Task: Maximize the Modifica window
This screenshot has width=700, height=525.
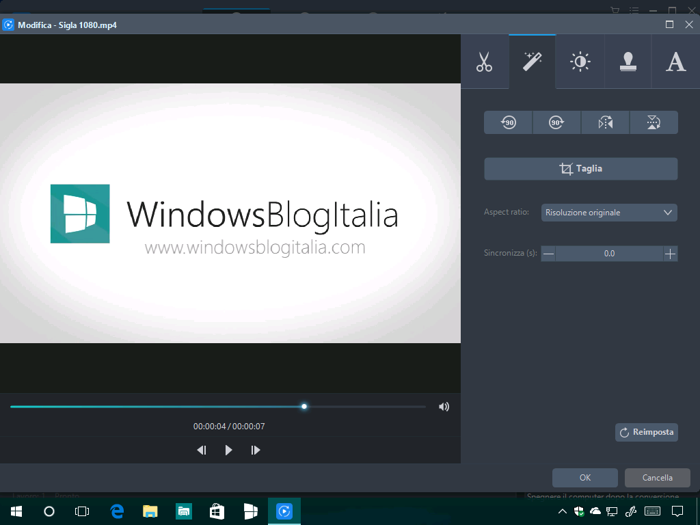Action: coord(669,25)
